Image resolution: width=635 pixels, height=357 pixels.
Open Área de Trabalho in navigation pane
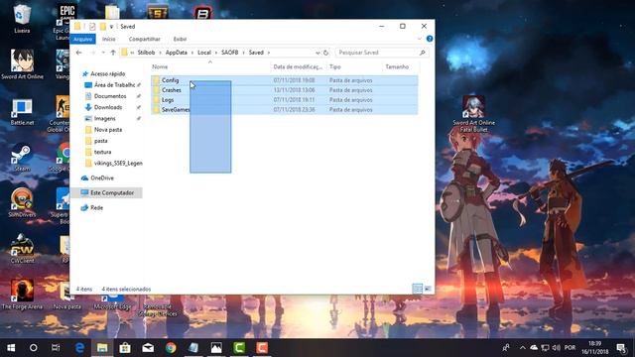(114, 85)
